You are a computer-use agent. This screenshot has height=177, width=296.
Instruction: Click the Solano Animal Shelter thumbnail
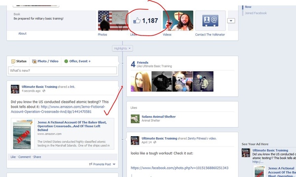pyautogui.click(x=135, y=119)
